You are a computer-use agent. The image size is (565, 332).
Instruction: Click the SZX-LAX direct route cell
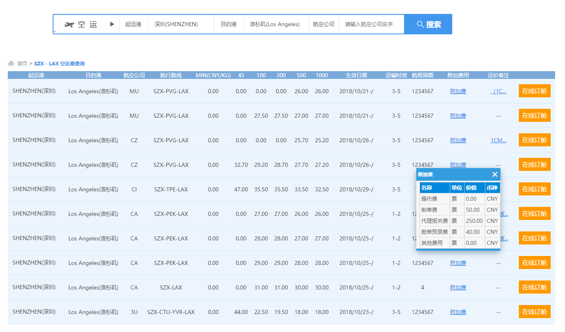point(171,287)
